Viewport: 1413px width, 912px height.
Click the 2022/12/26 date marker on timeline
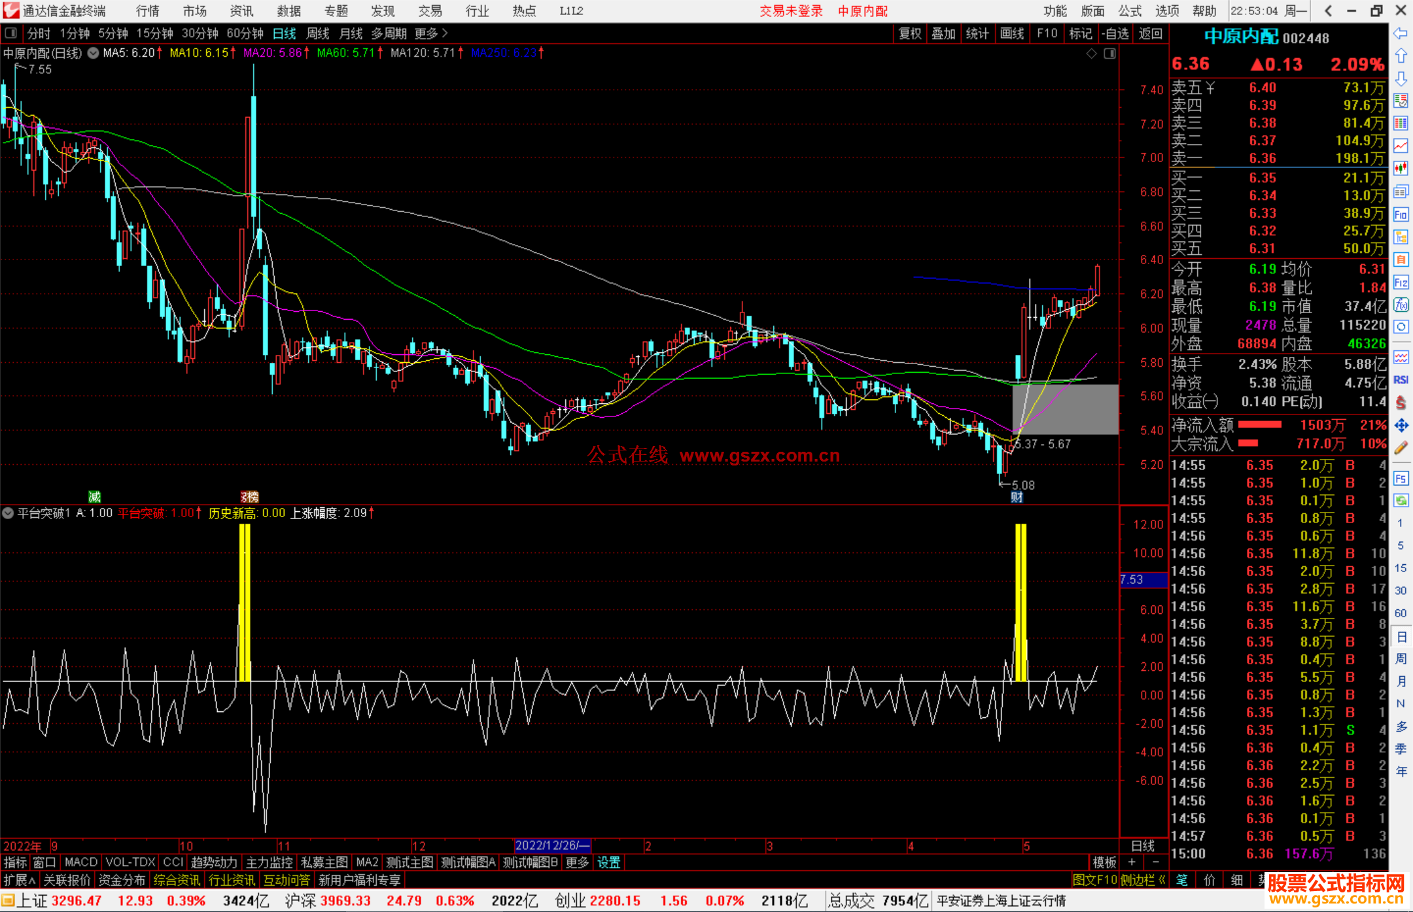point(552,845)
